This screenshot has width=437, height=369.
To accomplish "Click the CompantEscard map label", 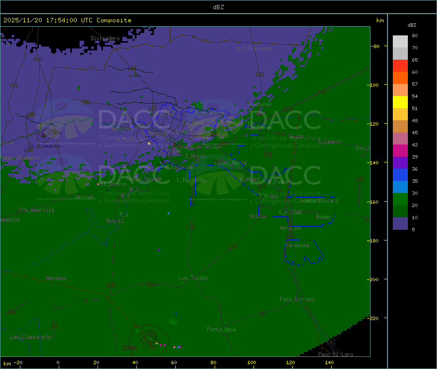I will [319, 201].
